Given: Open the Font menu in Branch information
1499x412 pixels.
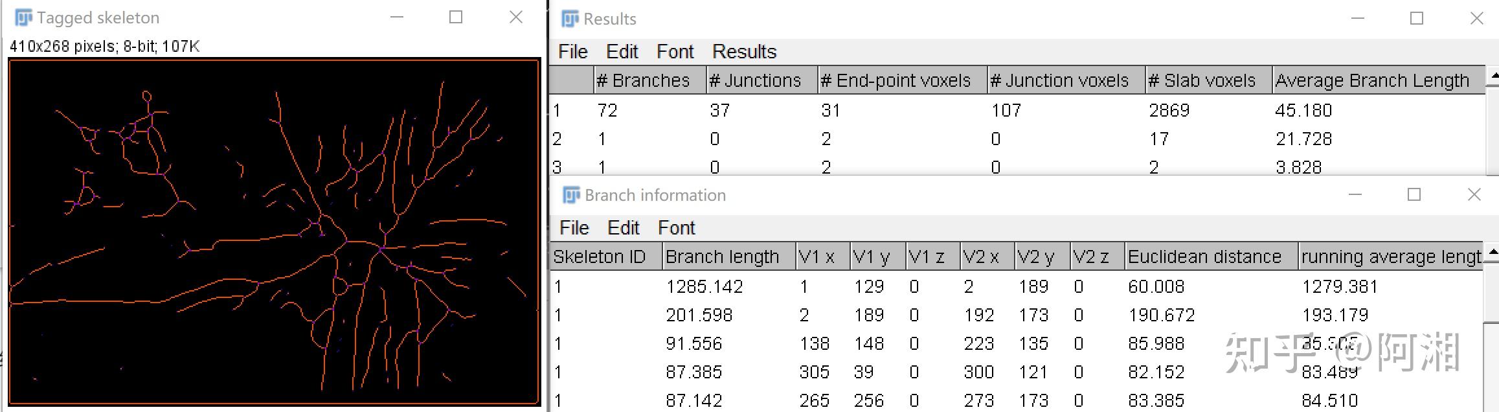Looking at the screenshot, I should [x=676, y=228].
